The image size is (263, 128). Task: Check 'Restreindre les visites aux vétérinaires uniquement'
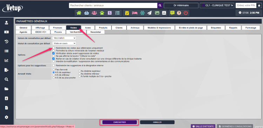click(54, 48)
